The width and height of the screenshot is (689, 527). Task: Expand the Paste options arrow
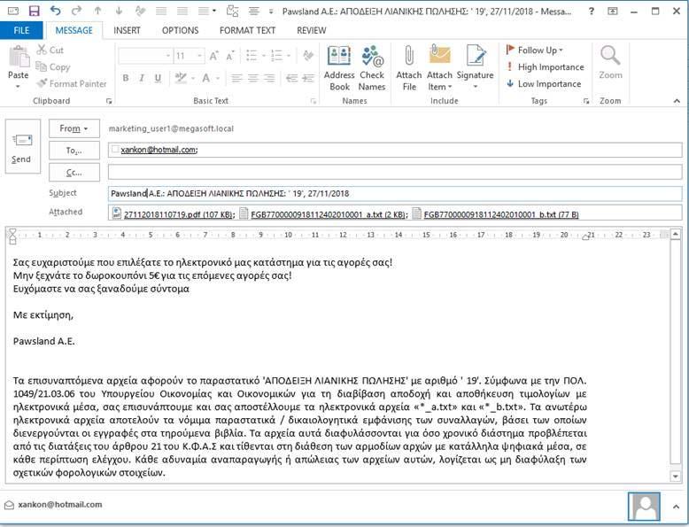[x=18, y=87]
